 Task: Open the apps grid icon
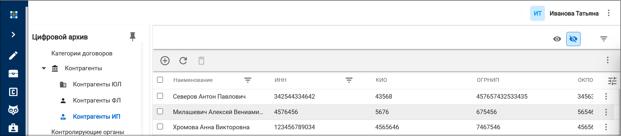coord(14,15)
